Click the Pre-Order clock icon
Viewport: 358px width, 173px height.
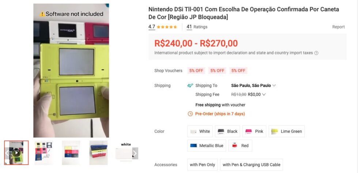[190, 114]
